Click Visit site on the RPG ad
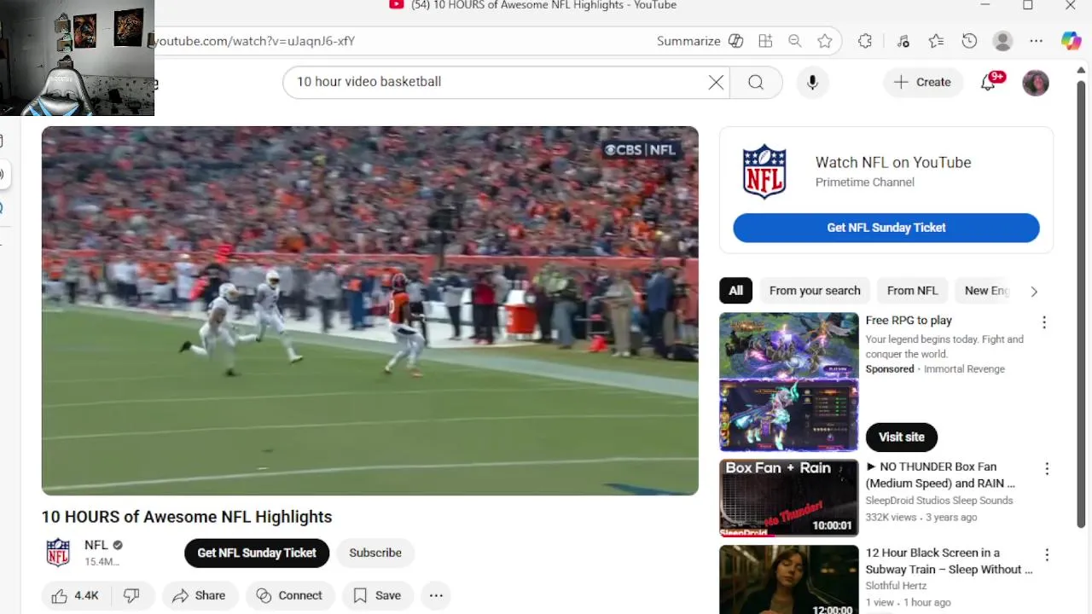The height and width of the screenshot is (614, 1092). tap(902, 437)
